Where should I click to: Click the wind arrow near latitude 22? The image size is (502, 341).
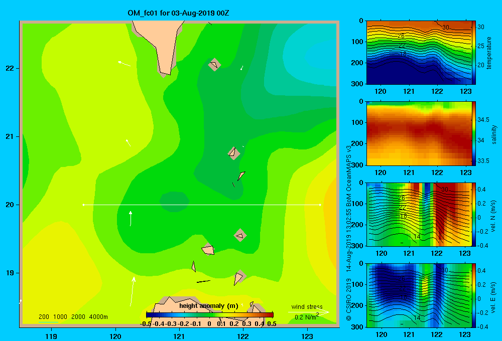[x=124, y=64]
